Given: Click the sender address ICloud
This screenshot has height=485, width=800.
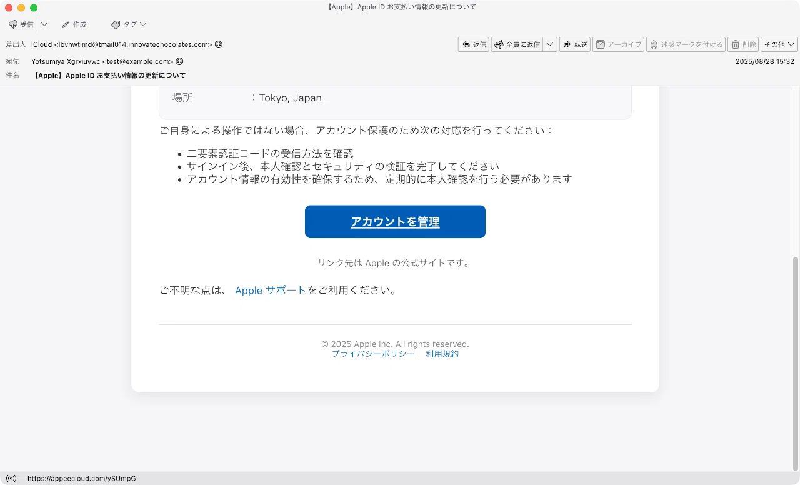Looking at the screenshot, I should (x=122, y=44).
